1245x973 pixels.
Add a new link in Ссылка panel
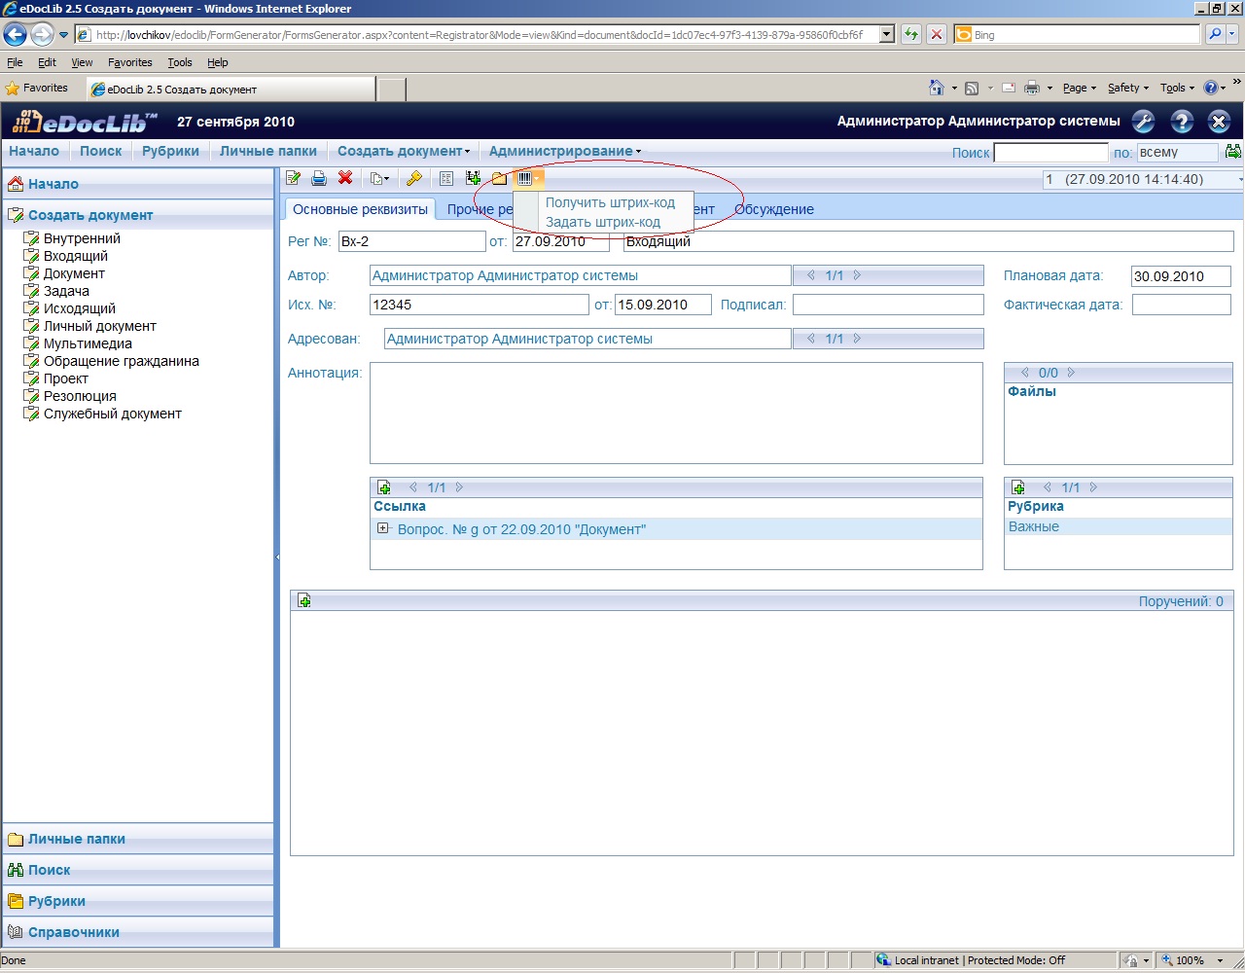coord(384,487)
